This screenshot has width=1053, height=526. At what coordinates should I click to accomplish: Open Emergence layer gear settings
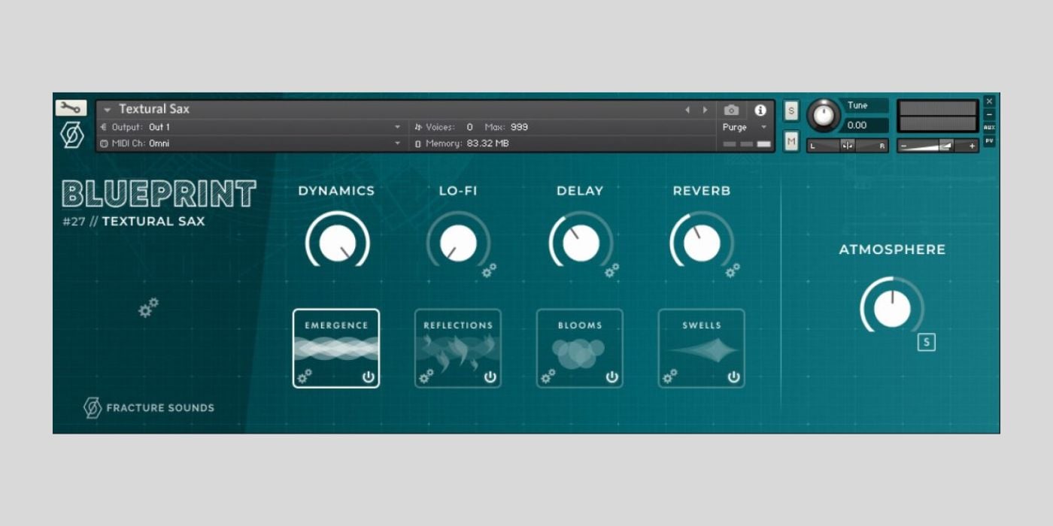click(x=305, y=376)
